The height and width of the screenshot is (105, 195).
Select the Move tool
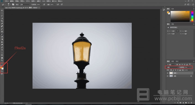click(x=2, y=10)
